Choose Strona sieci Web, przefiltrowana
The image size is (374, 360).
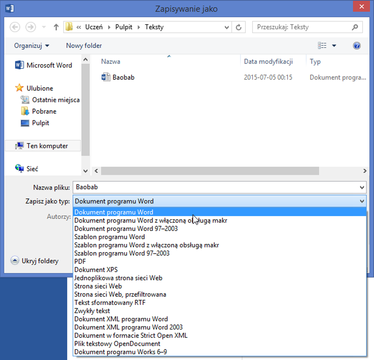point(219,295)
